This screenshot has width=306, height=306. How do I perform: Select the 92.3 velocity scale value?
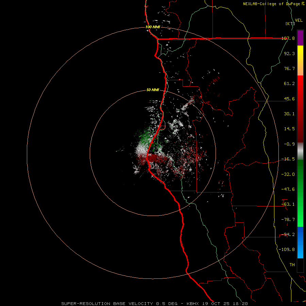coord(289,53)
